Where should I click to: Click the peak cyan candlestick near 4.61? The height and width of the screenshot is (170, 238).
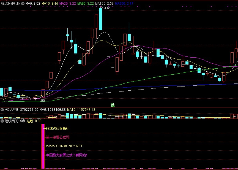click(x=101, y=19)
